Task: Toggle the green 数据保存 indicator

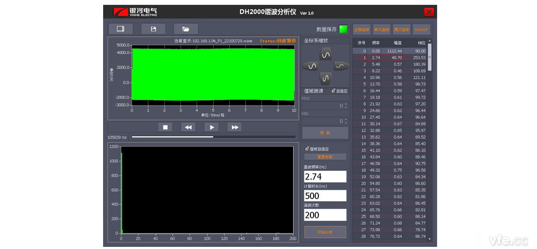Action: click(x=343, y=29)
